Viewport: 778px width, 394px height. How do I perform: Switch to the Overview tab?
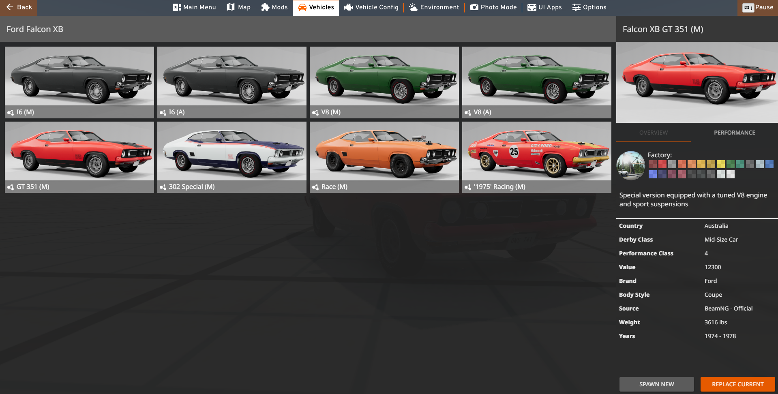654,133
